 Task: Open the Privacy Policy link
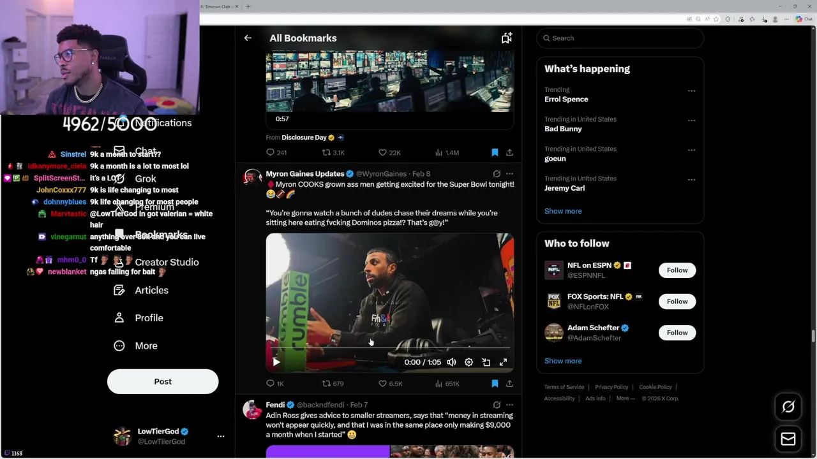611,387
